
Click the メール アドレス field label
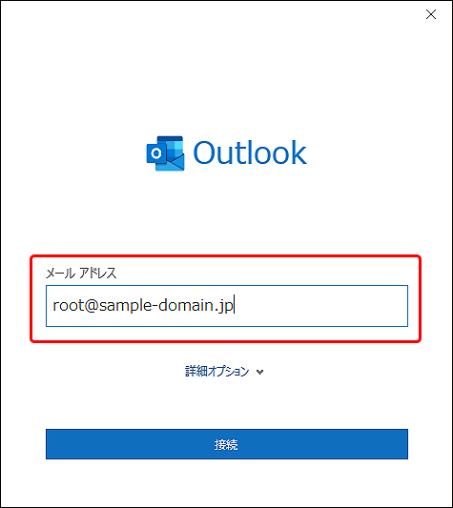[81, 274]
